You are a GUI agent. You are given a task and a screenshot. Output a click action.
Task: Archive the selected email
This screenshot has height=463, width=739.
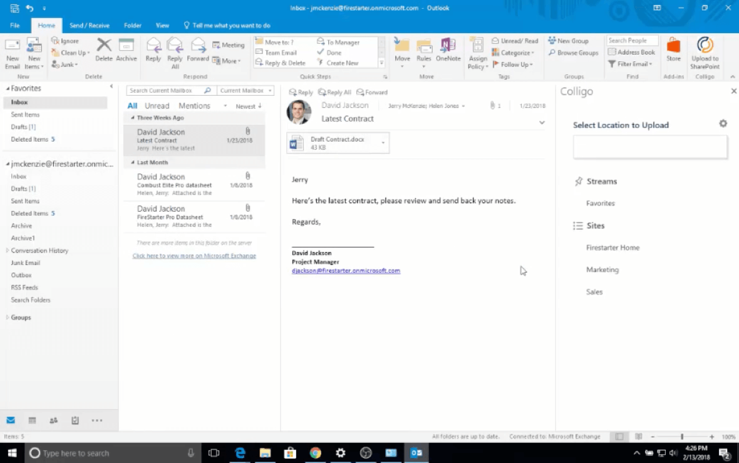[127, 50]
